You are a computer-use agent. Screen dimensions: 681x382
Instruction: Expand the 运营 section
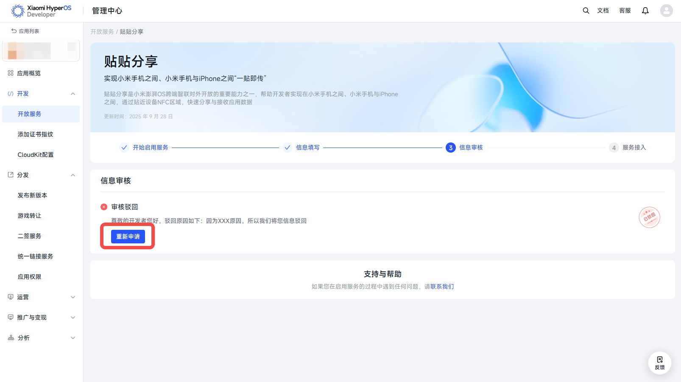[x=42, y=297]
